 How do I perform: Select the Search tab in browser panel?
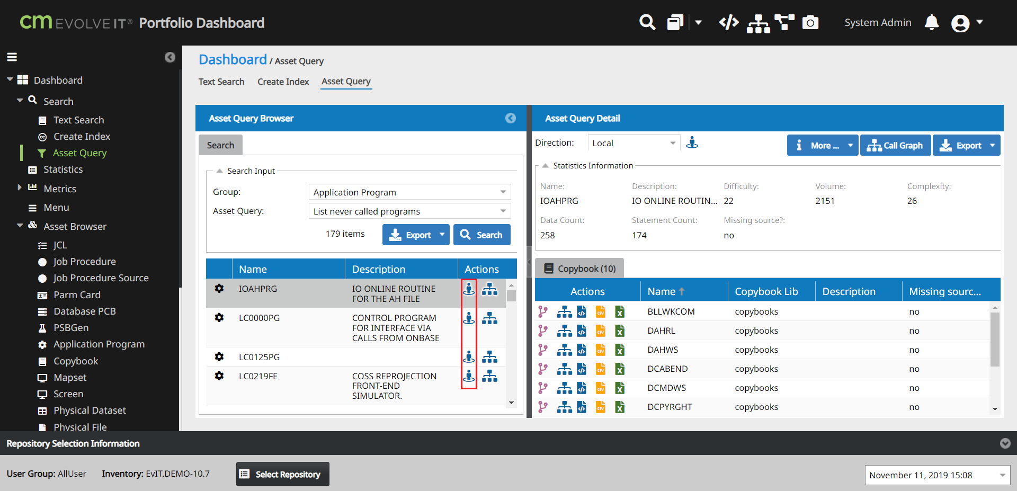click(x=220, y=145)
